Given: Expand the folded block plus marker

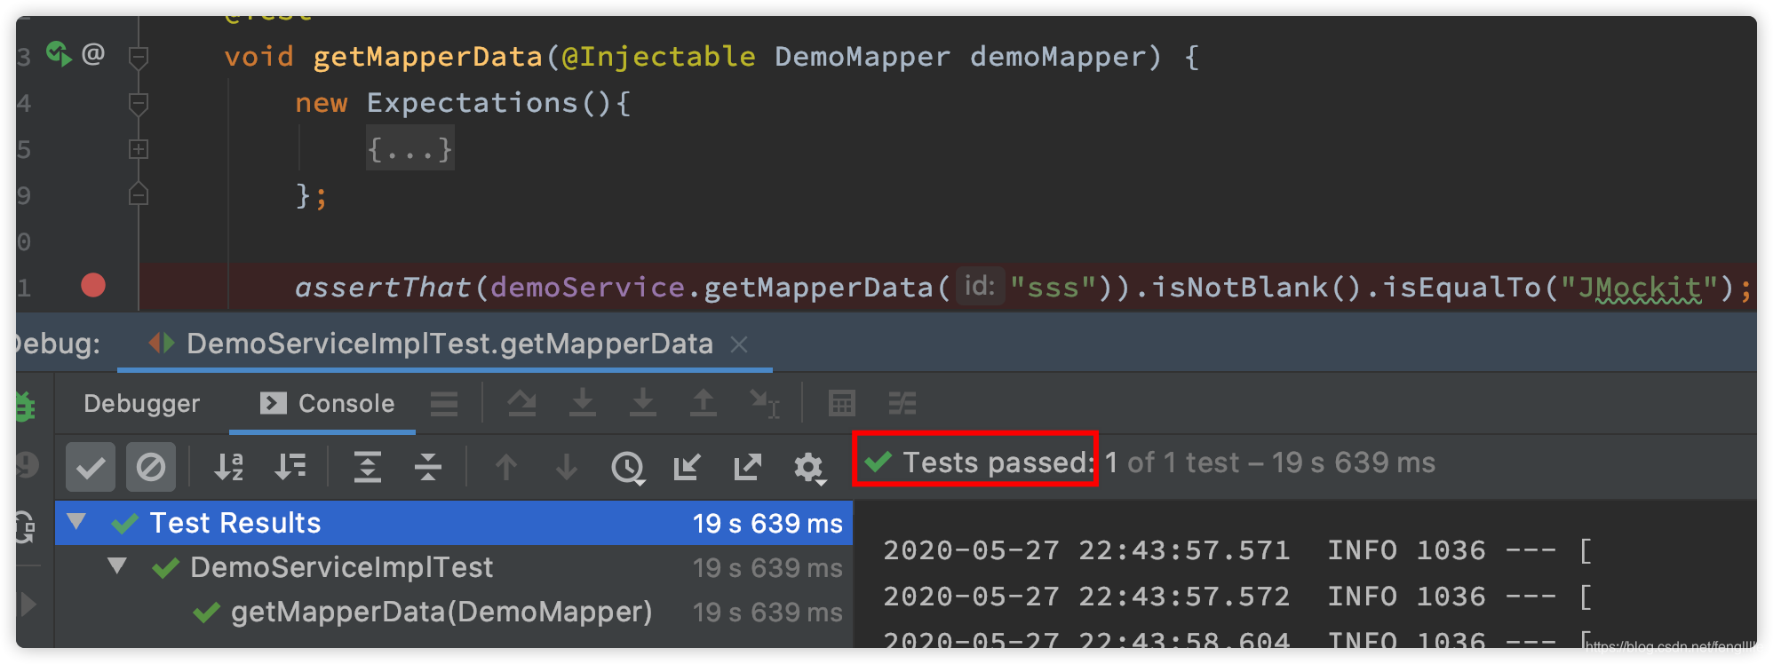Looking at the screenshot, I should coord(139,149).
